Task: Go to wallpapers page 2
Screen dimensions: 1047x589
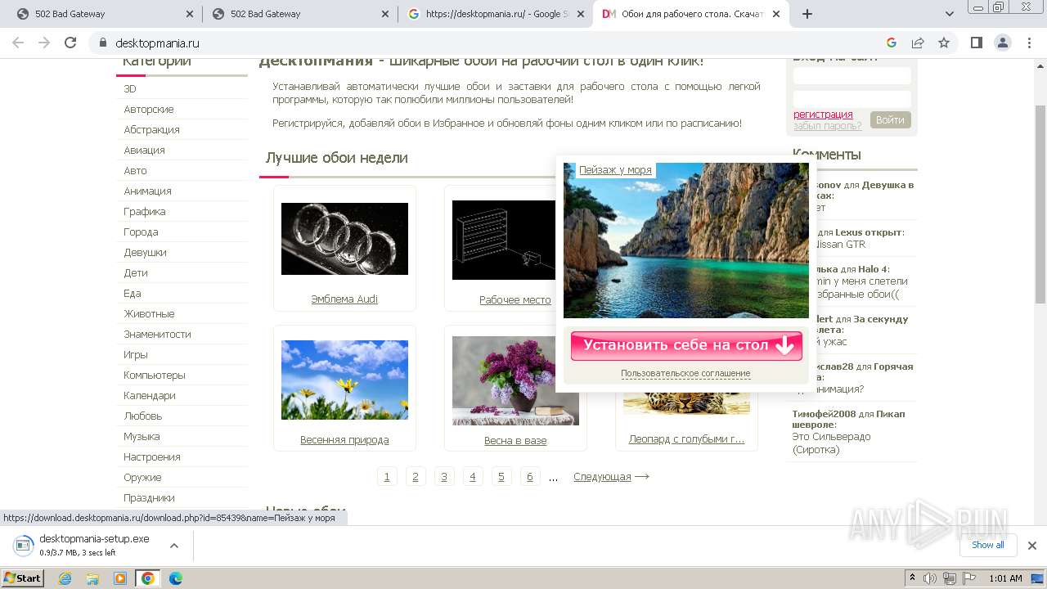Action: click(416, 476)
